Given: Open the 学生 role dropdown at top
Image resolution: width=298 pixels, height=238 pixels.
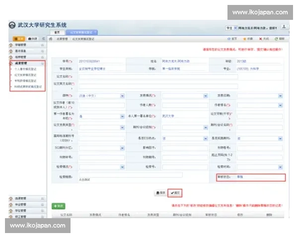Looking at the screenshot, I should 236,28.
